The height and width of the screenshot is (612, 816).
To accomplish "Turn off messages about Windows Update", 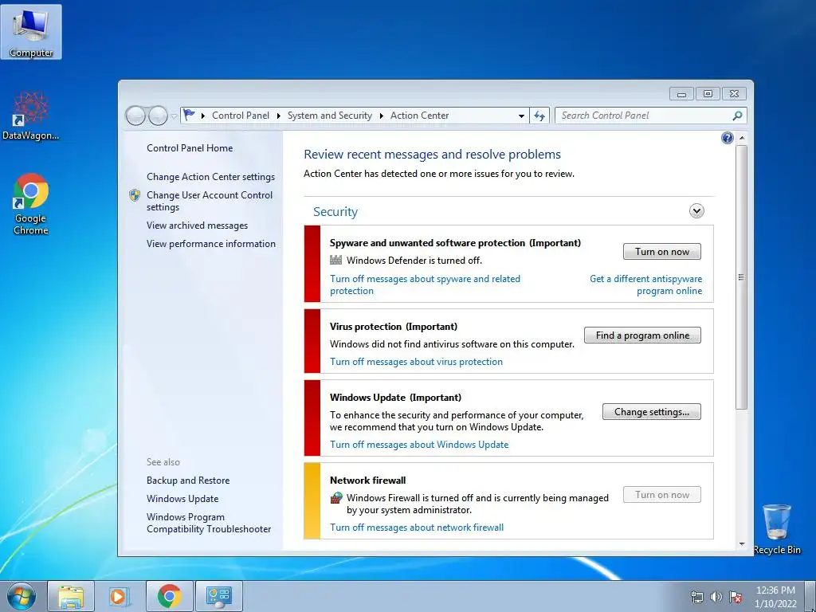I will pyautogui.click(x=419, y=445).
